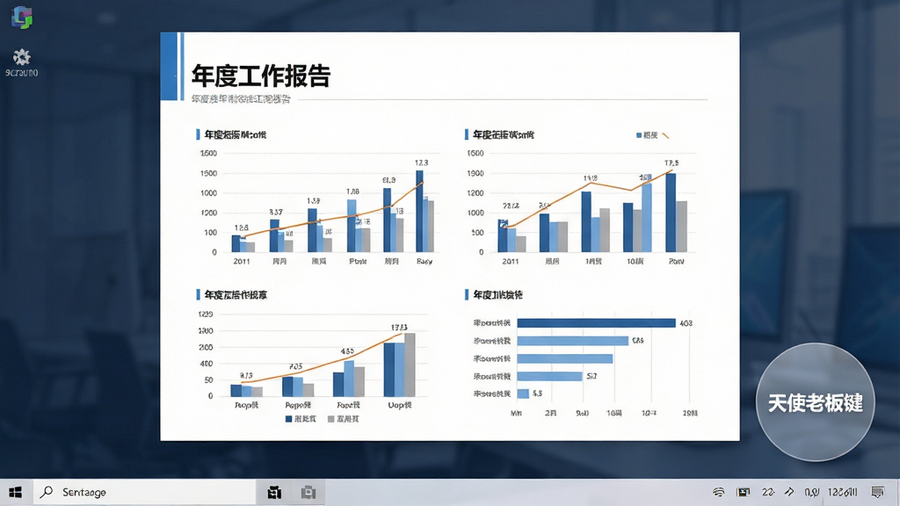Open the notification center icon

click(x=878, y=492)
